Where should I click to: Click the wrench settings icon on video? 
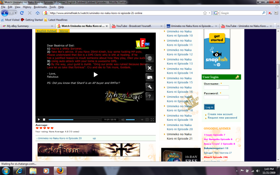[x=149, y=87]
